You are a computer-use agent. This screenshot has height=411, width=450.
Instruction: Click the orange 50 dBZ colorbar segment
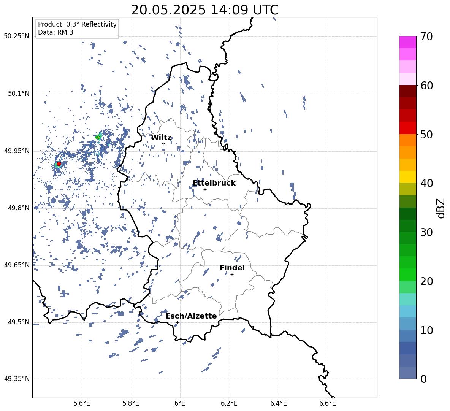click(x=408, y=140)
